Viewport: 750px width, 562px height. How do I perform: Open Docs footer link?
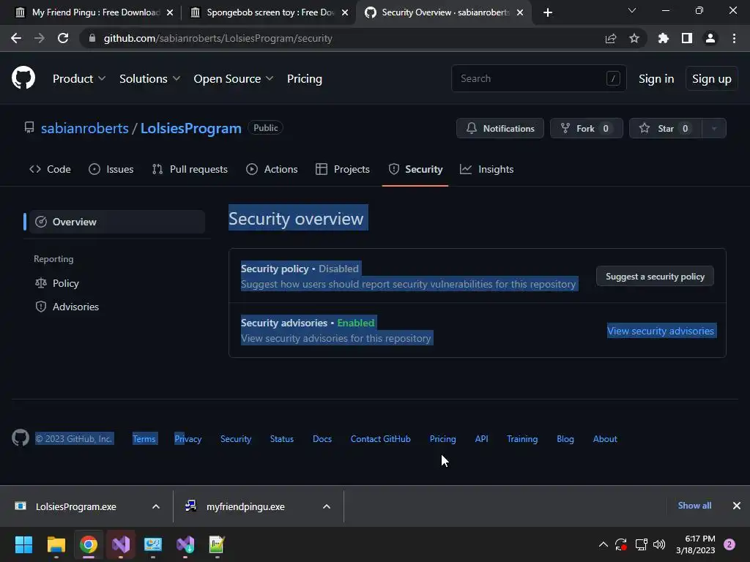tap(322, 439)
